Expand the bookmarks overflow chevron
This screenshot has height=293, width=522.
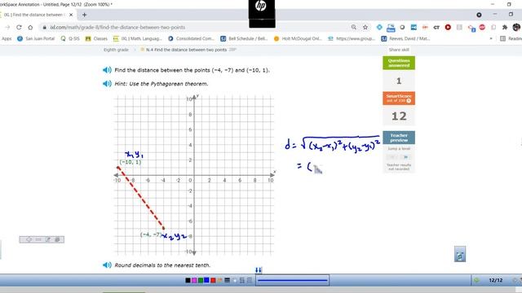click(491, 38)
